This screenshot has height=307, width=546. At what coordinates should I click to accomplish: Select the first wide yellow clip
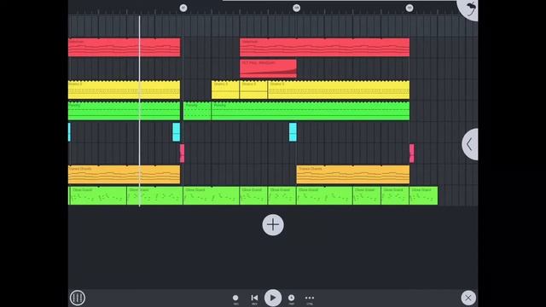click(x=125, y=90)
